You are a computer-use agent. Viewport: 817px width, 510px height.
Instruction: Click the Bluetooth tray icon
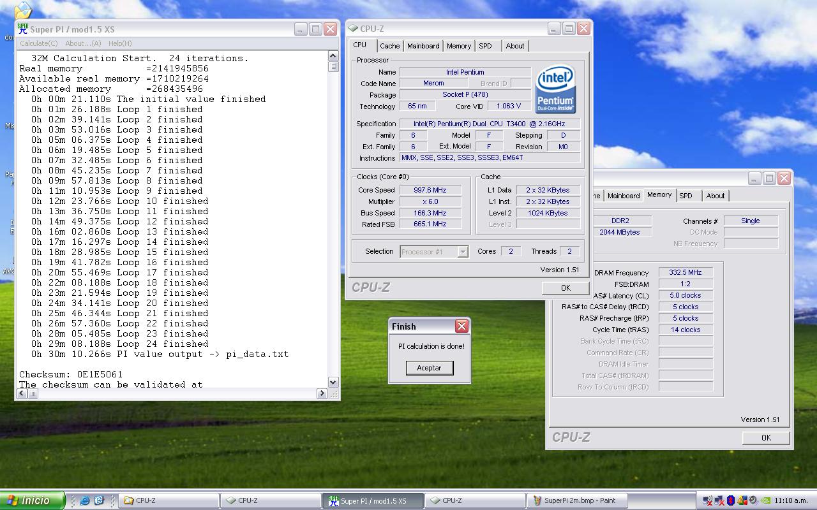tap(731, 500)
